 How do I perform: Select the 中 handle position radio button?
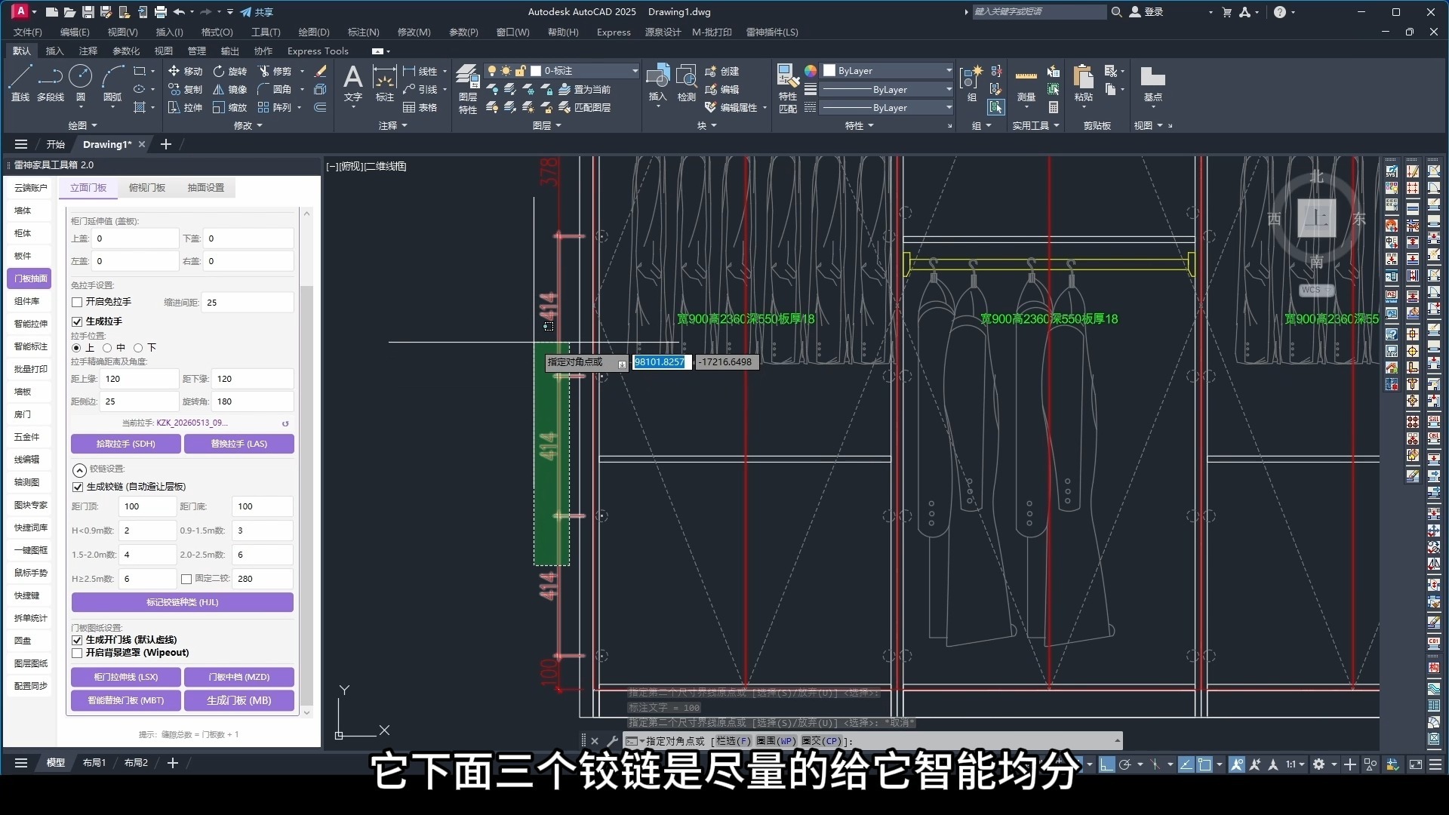click(107, 348)
